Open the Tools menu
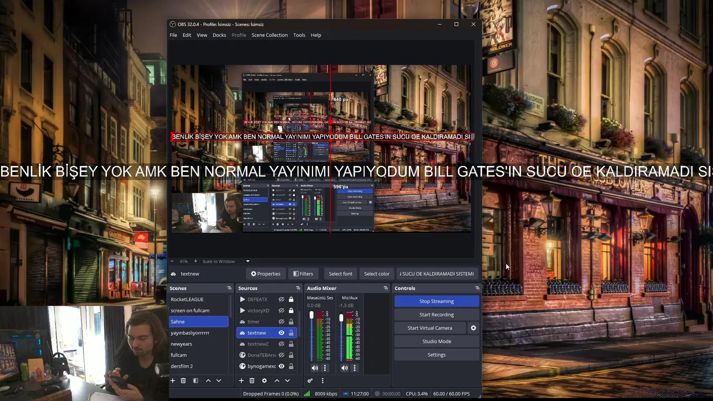 tap(299, 35)
